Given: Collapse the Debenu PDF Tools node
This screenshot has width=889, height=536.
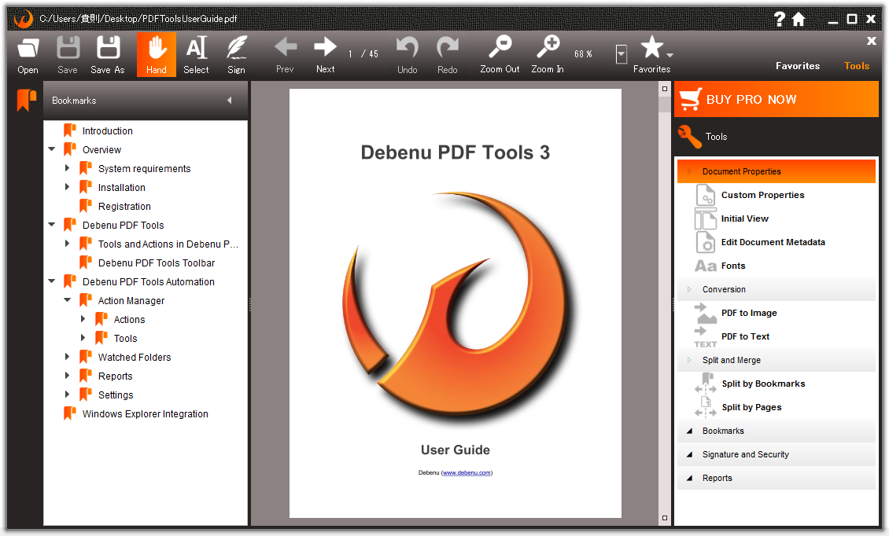Looking at the screenshot, I should point(52,225).
